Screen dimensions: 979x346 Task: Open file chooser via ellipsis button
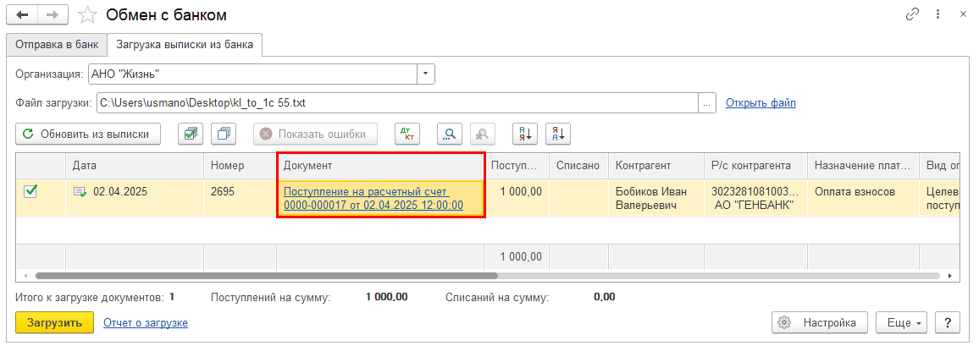(x=706, y=103)
